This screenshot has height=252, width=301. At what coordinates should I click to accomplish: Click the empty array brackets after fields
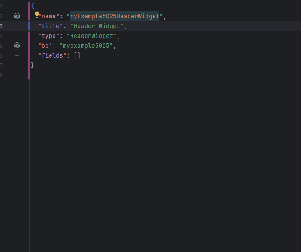tap(77, 55)
